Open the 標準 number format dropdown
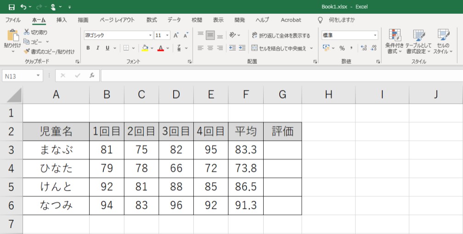The height and width of the screenshot is (234, 463). [x=375, y=35]
